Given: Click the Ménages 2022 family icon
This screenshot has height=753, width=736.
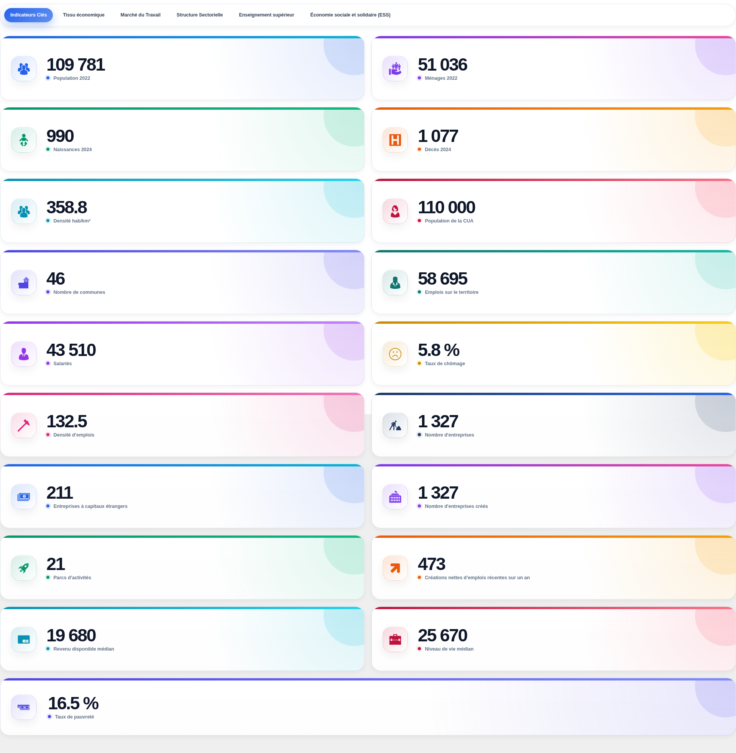Looking at the screenshot, I should point(395,69).
